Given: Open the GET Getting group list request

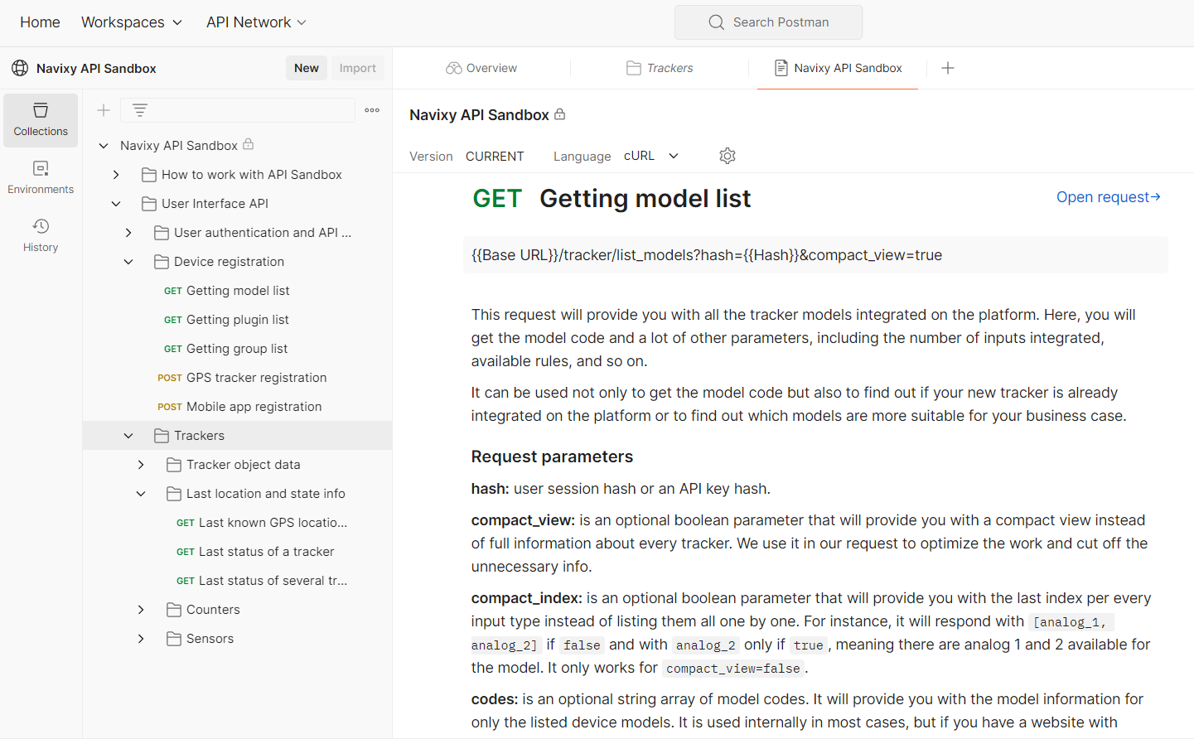Looking at the screenshot, I should (x=237, y=349).
